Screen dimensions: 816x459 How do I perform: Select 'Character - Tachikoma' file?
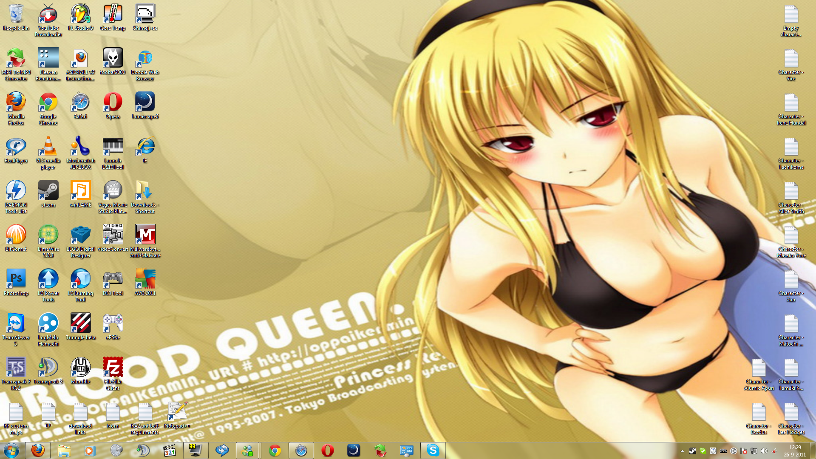click(x=791, y=153)
